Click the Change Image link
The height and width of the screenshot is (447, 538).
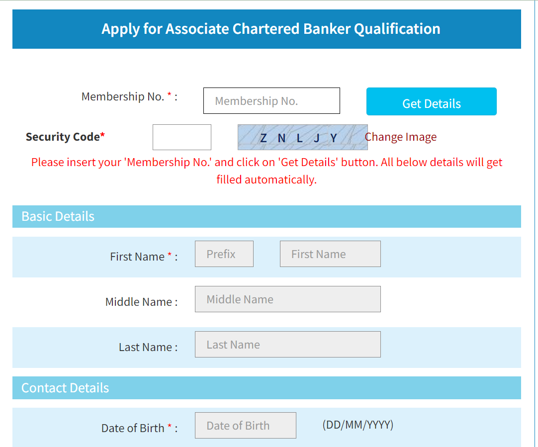(x=400, y=137)
